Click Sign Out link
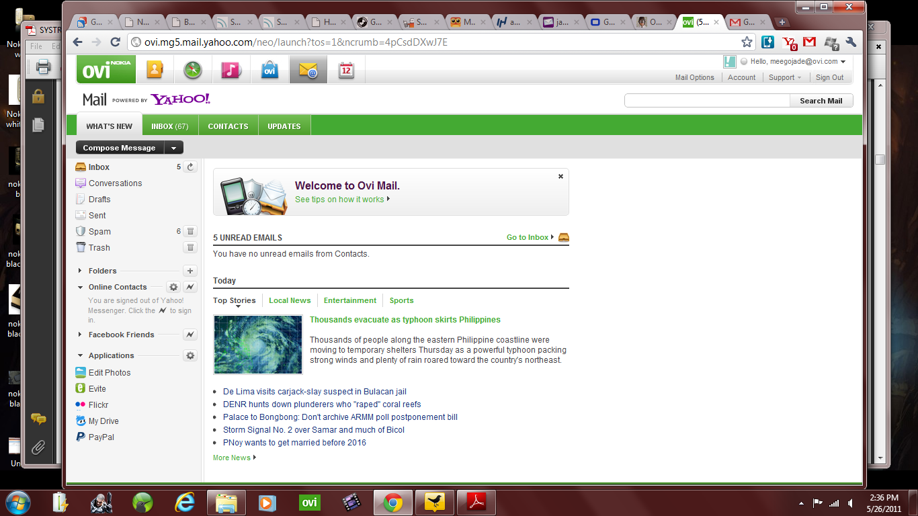Screen dimensions: 918x516 tap(829, 77)
